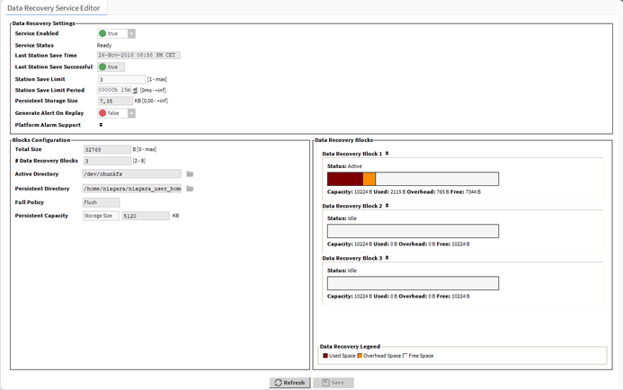This screenshot has width=623, height=390.
Task: Click the Station Save Limit input field
Action: tap(120, 79)
